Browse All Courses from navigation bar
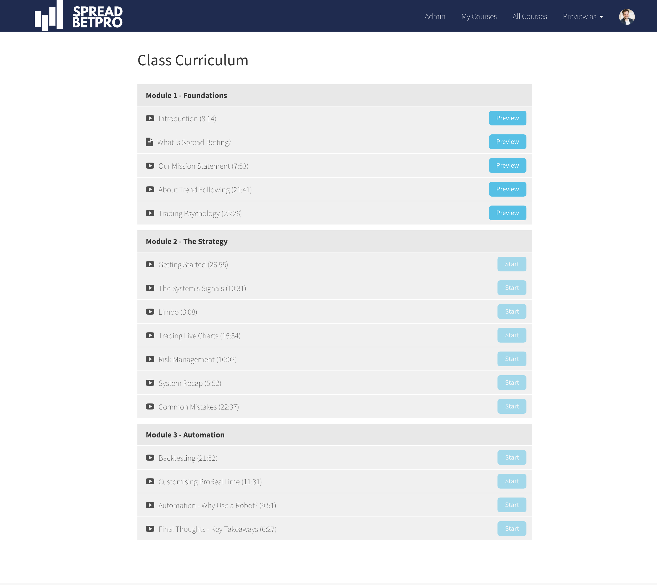The height and width of the screenshot is (585, 657). tap(529, 16)
